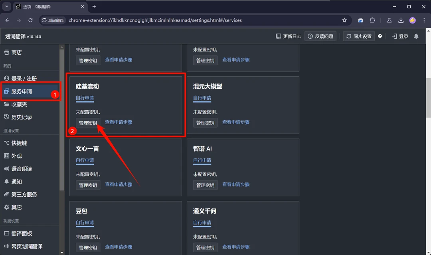Click 查看申请步骤 for 通义千问

coord(236,247)
